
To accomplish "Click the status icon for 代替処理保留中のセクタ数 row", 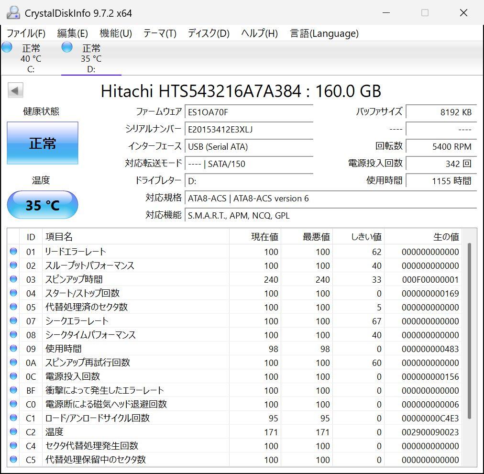I will pyautogui.click(x=13, y=460).
